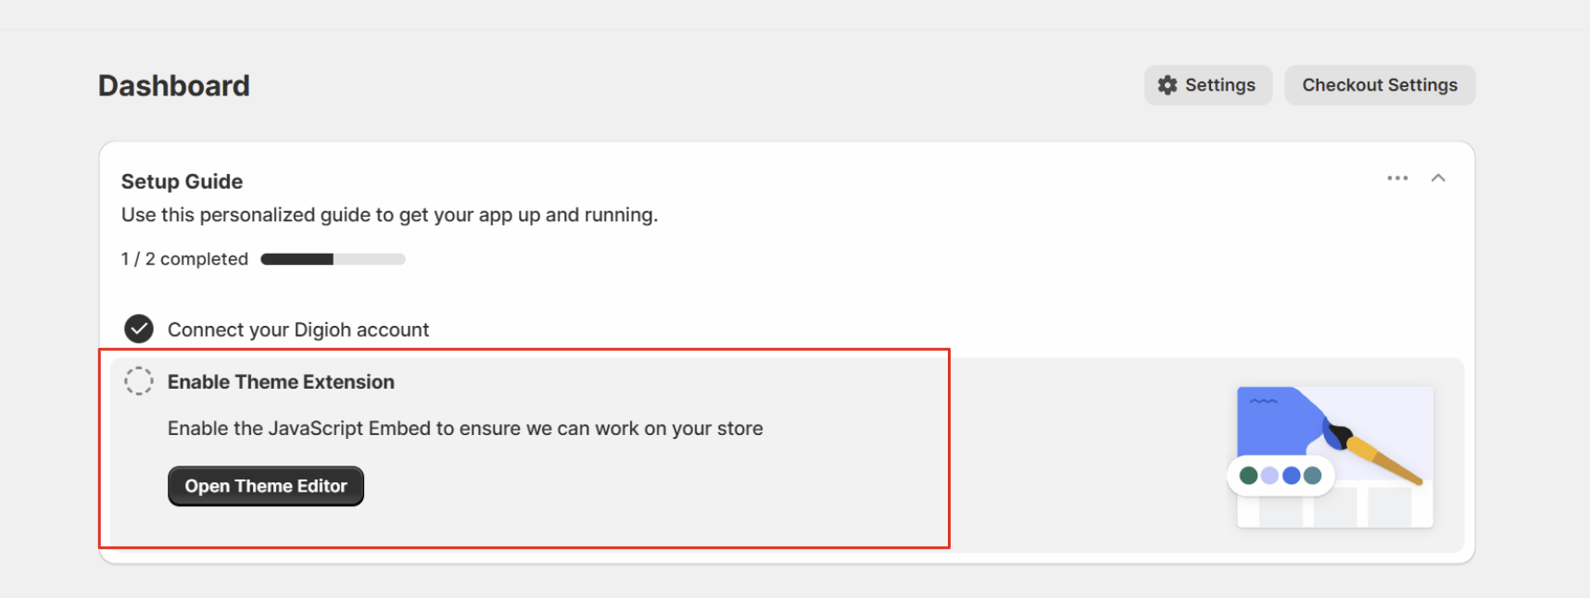The image size is (1590, 598).
Task: Select the dark green dot in the illustration
Action: [1248, 476]
